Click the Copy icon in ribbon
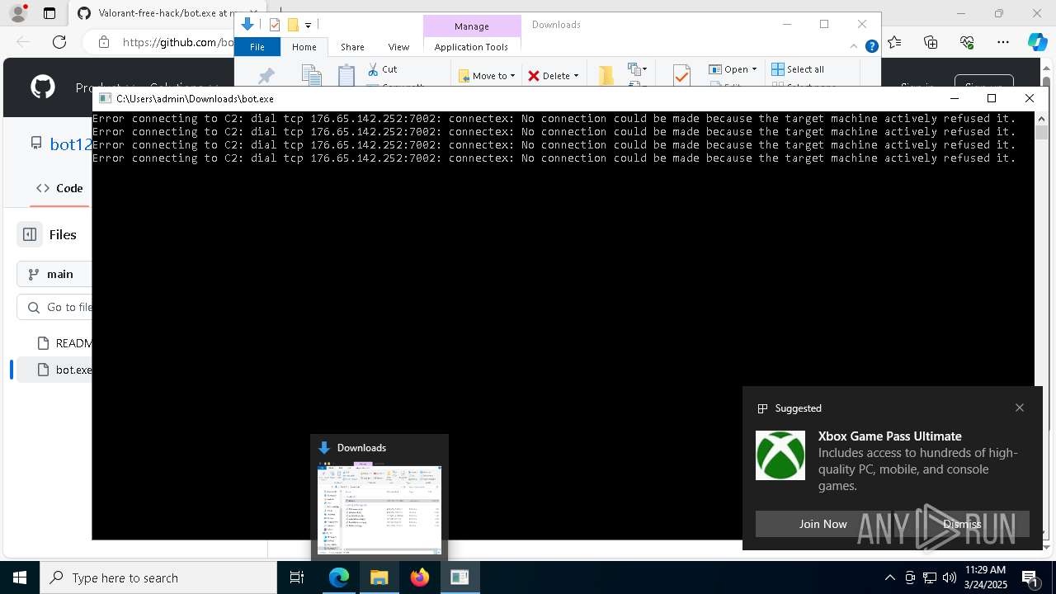The width and height of the screenshot is (1056, 594). (311, 76)
